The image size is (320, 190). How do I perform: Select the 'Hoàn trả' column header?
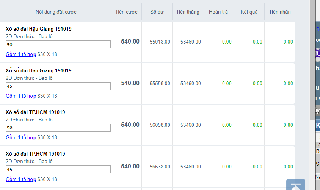218,12
